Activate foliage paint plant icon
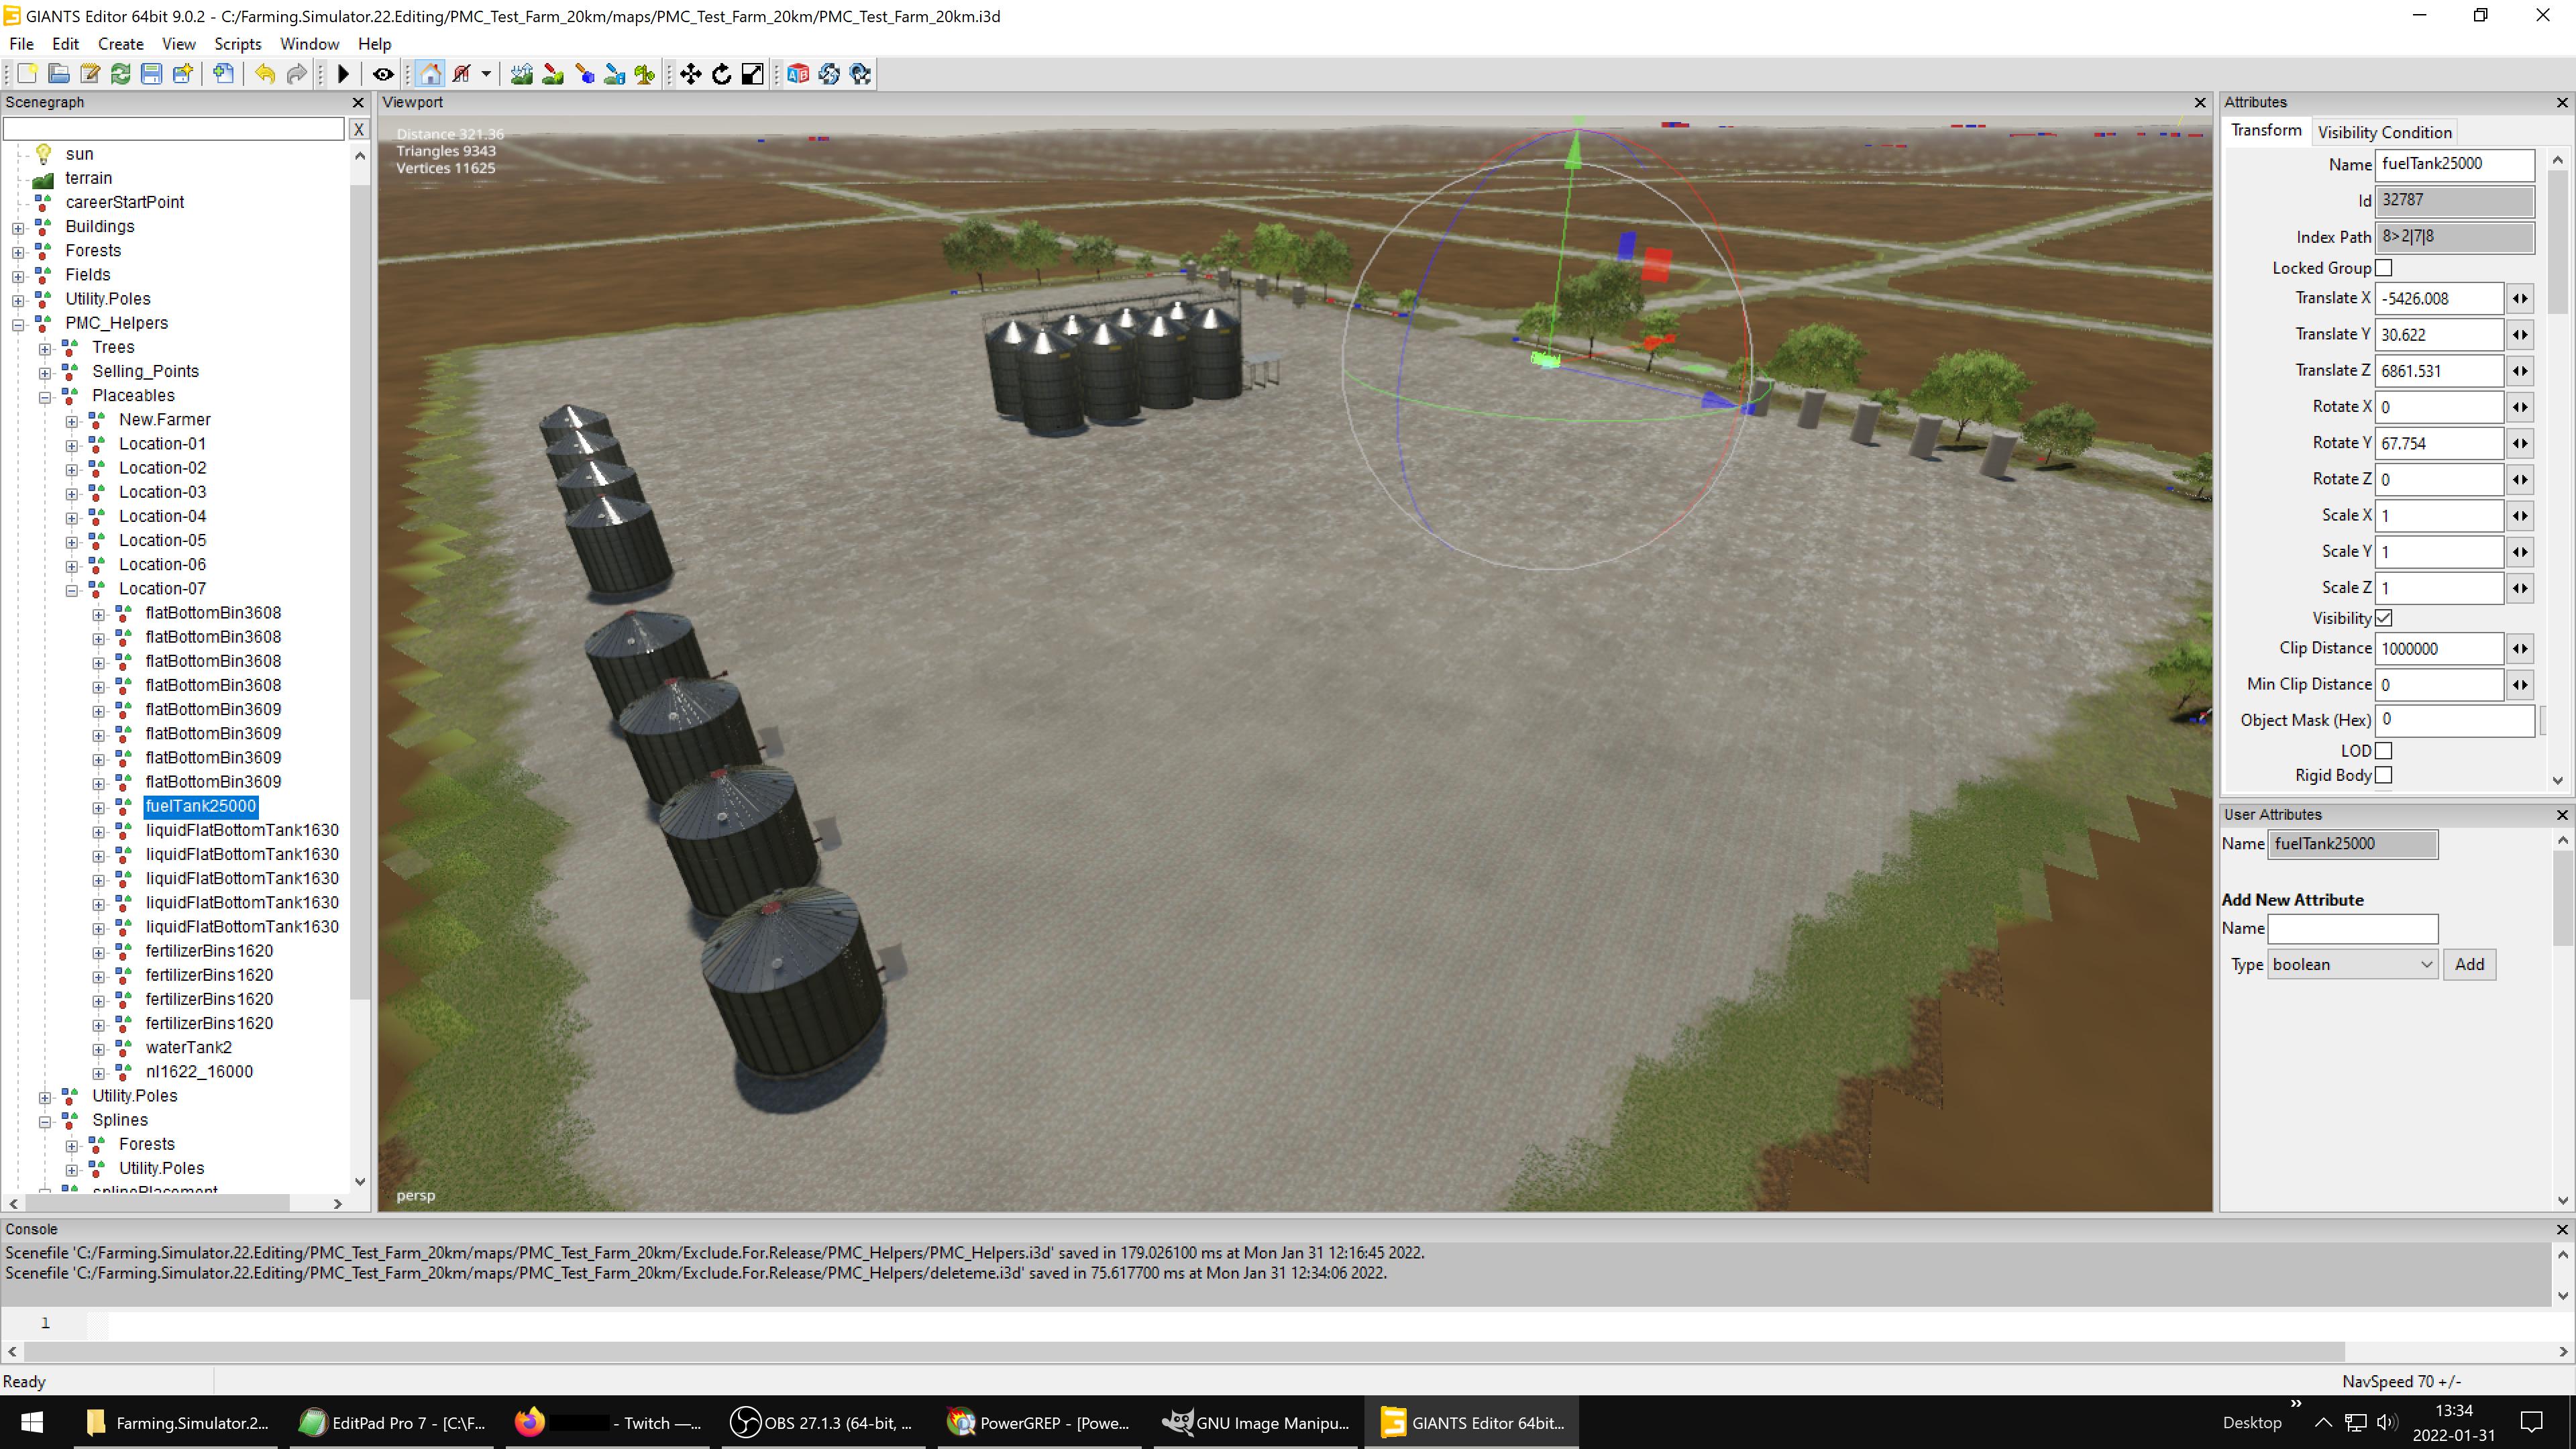Screen dimensions: 2576x1449 [x=645, y=74]
